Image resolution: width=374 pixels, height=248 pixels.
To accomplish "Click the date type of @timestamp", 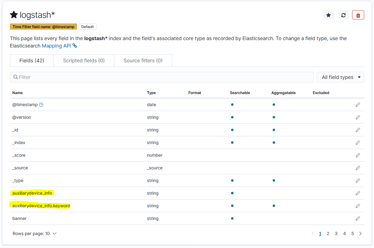I will pyautogui.click(x=152, y=105).
